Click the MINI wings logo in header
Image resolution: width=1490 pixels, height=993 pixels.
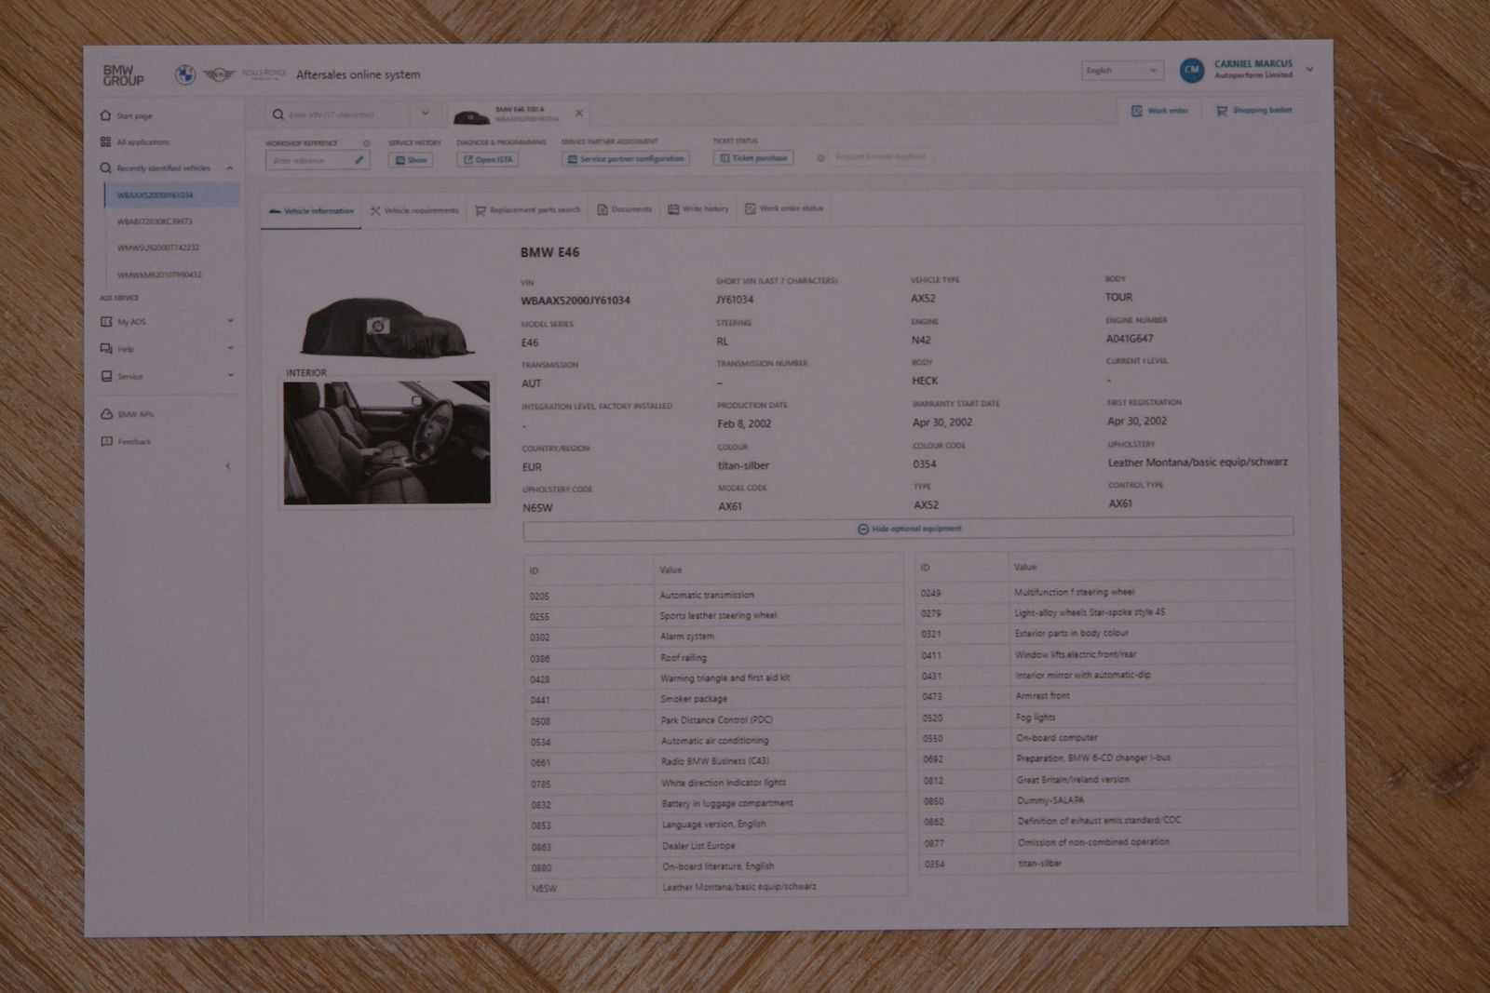tap(219, 74)
